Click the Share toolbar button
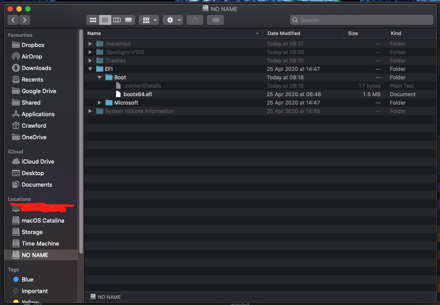 pyautogui.click(x=195, y=20)
